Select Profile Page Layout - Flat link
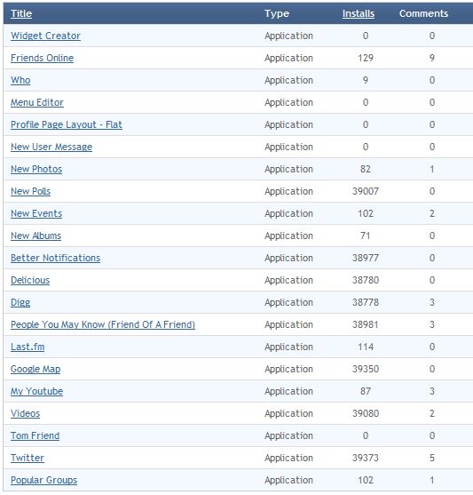Viewport: 473px width, 495px height. pyautogui.click(x=67, y=125)
